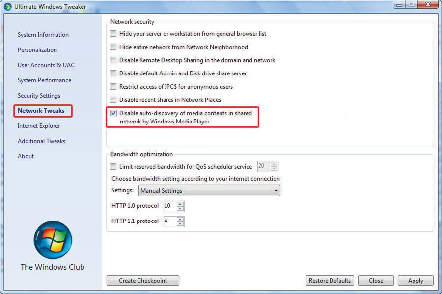The height and width of the screenshot is (294, 442).
Task: Uncheck Disable auto-discovery of media contents
Action: pyautogui.click(x=113, y=113)
